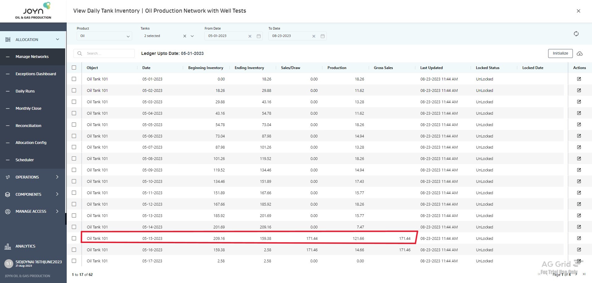Open the From Date calendar picker
592x283 pixels.
pos(259,36)
